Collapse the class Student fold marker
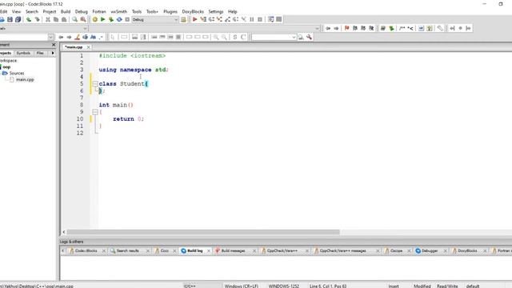 pos(95,84)
